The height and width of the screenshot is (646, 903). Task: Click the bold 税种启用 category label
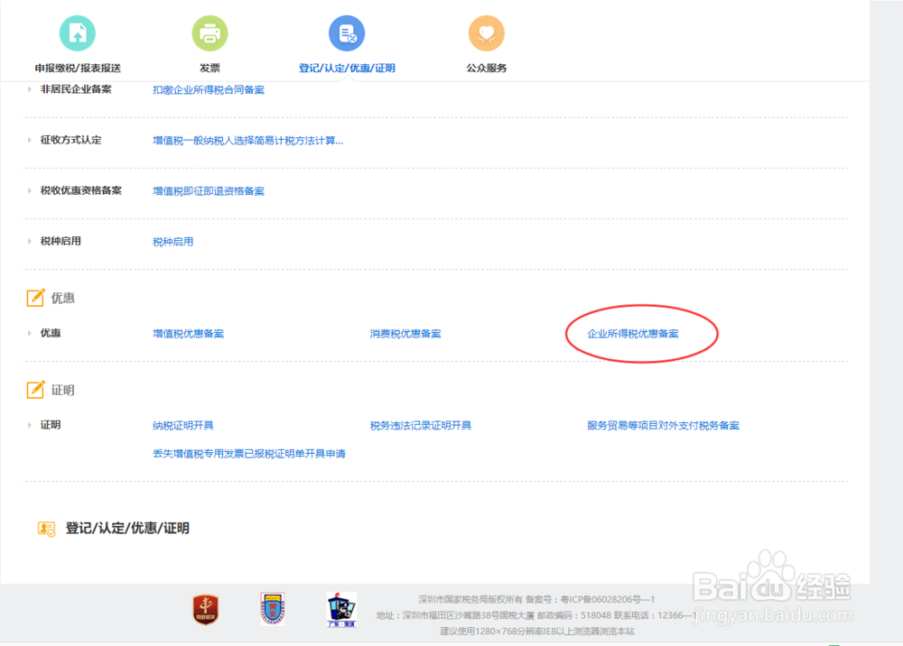point(61,241)
